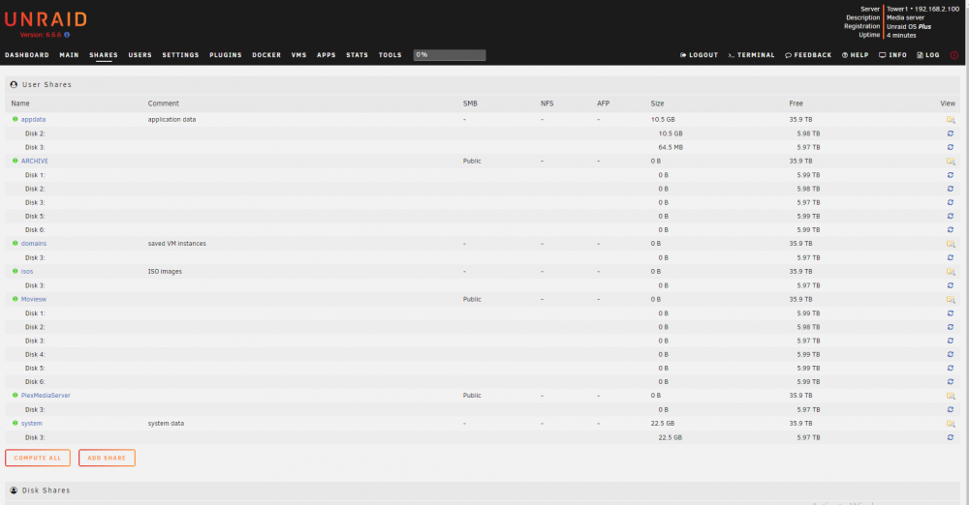Open the Terminal
This screenshot has width=969, height=505.
click(x=751, y=55)
